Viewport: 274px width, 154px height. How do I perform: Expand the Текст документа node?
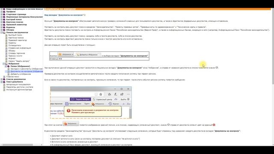point(2,82)
